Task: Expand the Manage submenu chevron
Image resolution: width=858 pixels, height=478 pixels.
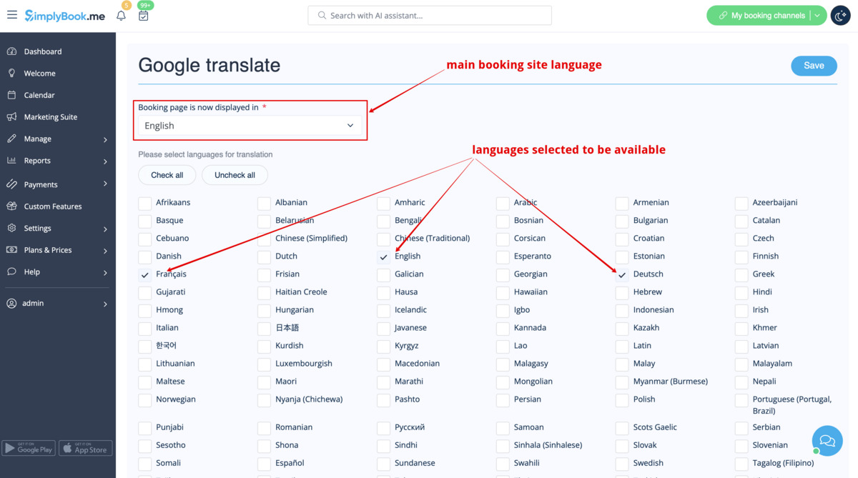Action: click(105, 139)
